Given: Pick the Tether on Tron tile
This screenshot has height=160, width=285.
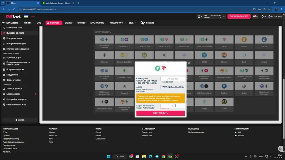Looking at the screenshot, I should (x=164, y=42).
